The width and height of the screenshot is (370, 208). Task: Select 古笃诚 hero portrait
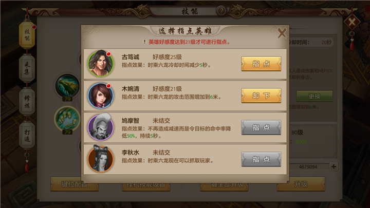pos(101,63)
